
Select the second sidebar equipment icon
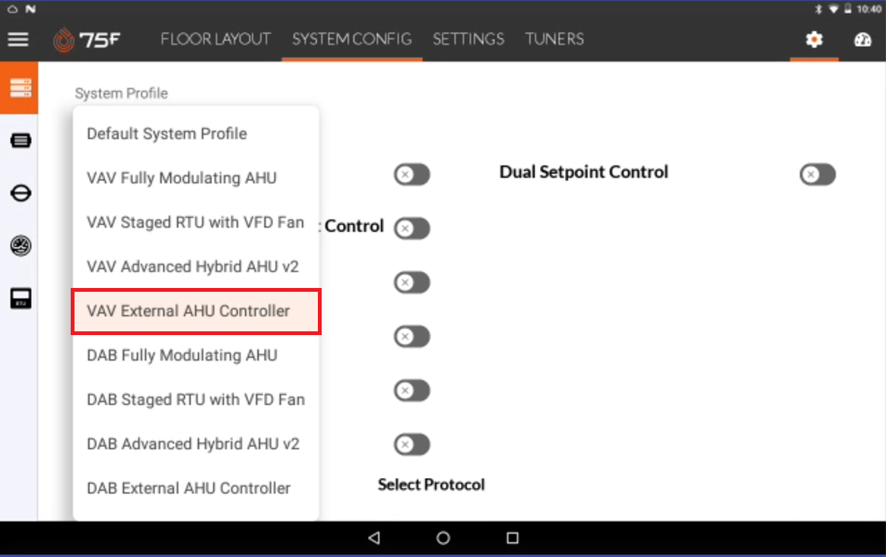coord(21,141)
